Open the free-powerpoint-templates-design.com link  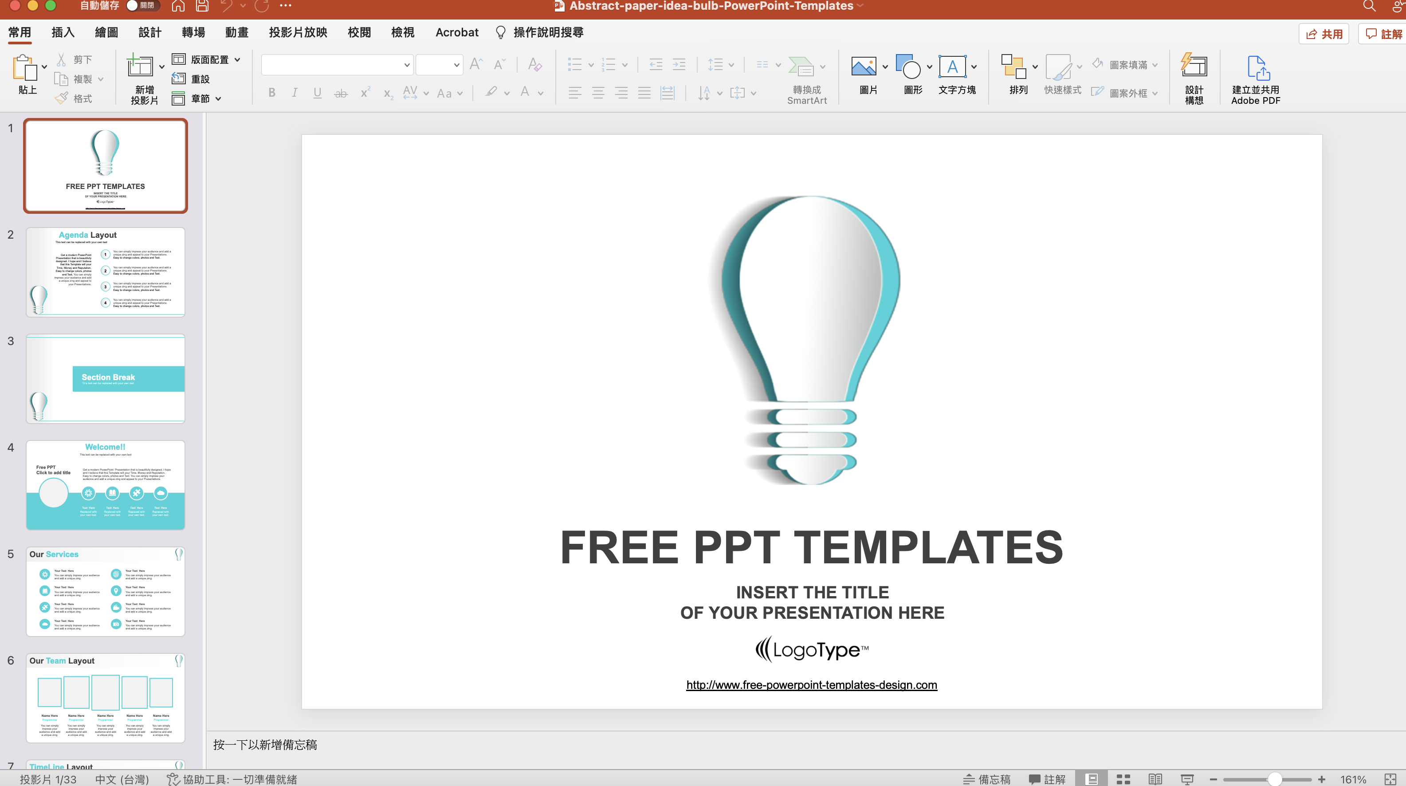(811, 684)
